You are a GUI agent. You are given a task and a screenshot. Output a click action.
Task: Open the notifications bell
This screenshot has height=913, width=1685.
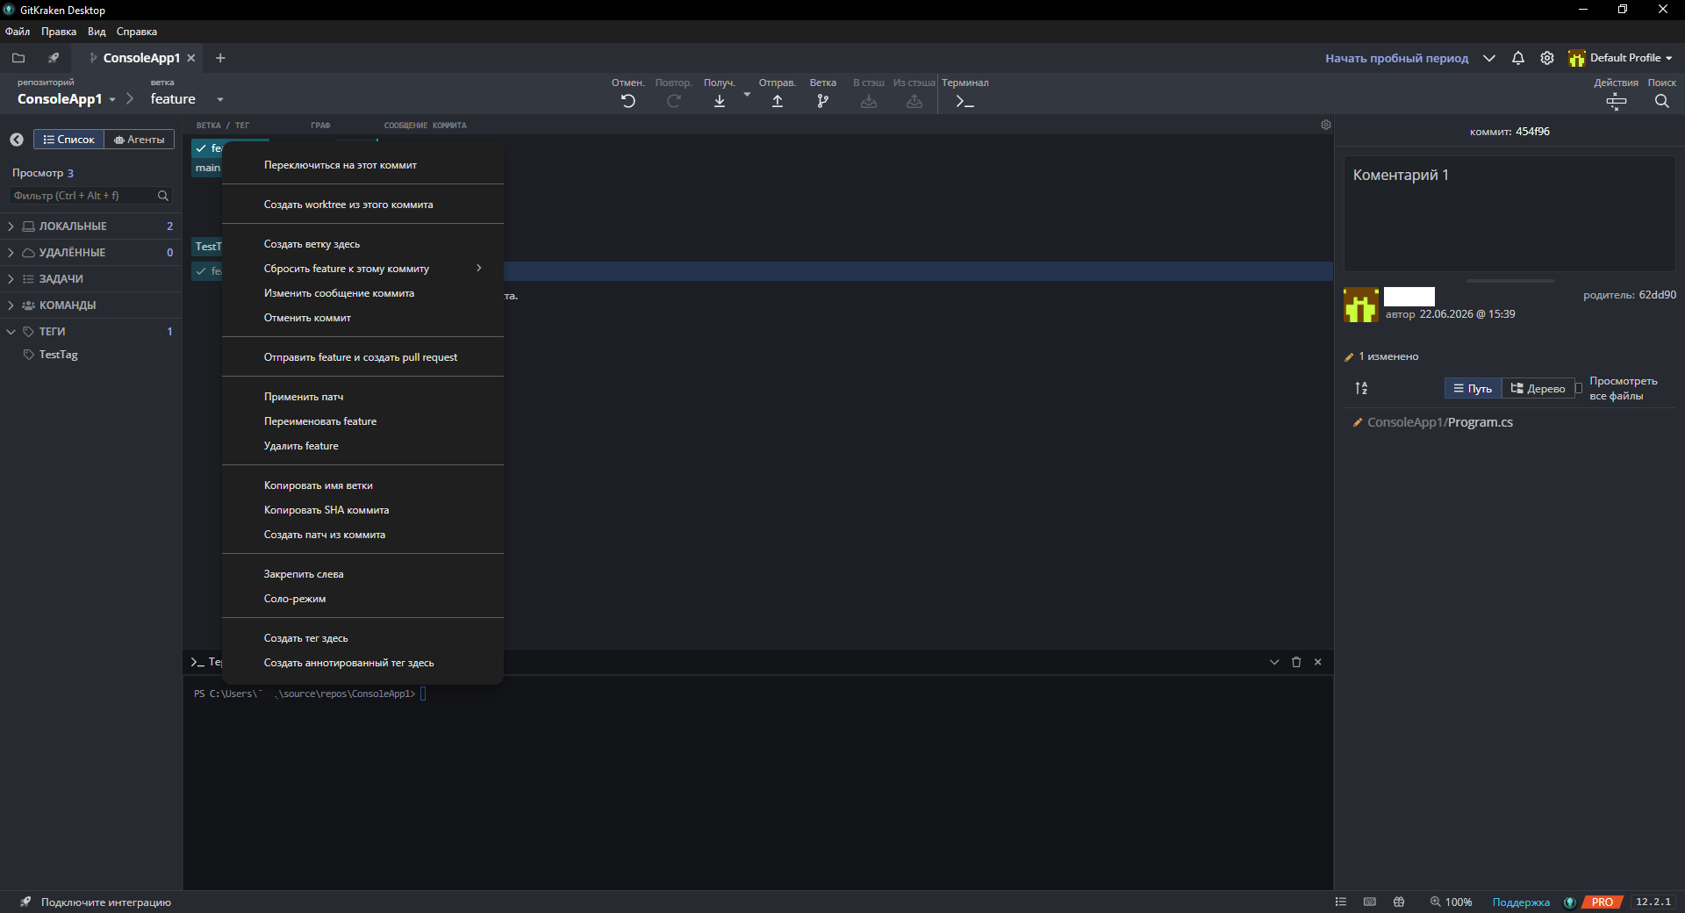pyautogui.click(x=1518, y=58)
